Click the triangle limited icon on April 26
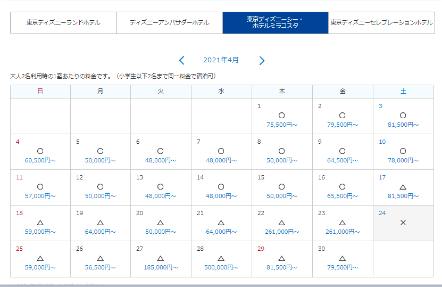Viewport: 442px width, 287px height. pyautogui.click(x=101, y=258)
